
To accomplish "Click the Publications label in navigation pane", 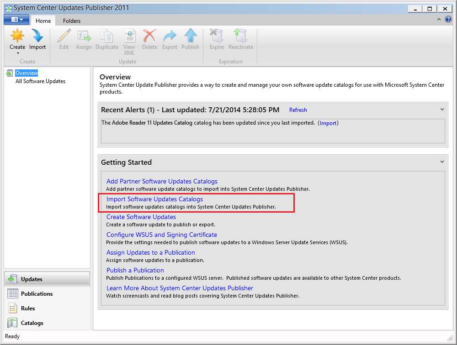I will (37, 294).
